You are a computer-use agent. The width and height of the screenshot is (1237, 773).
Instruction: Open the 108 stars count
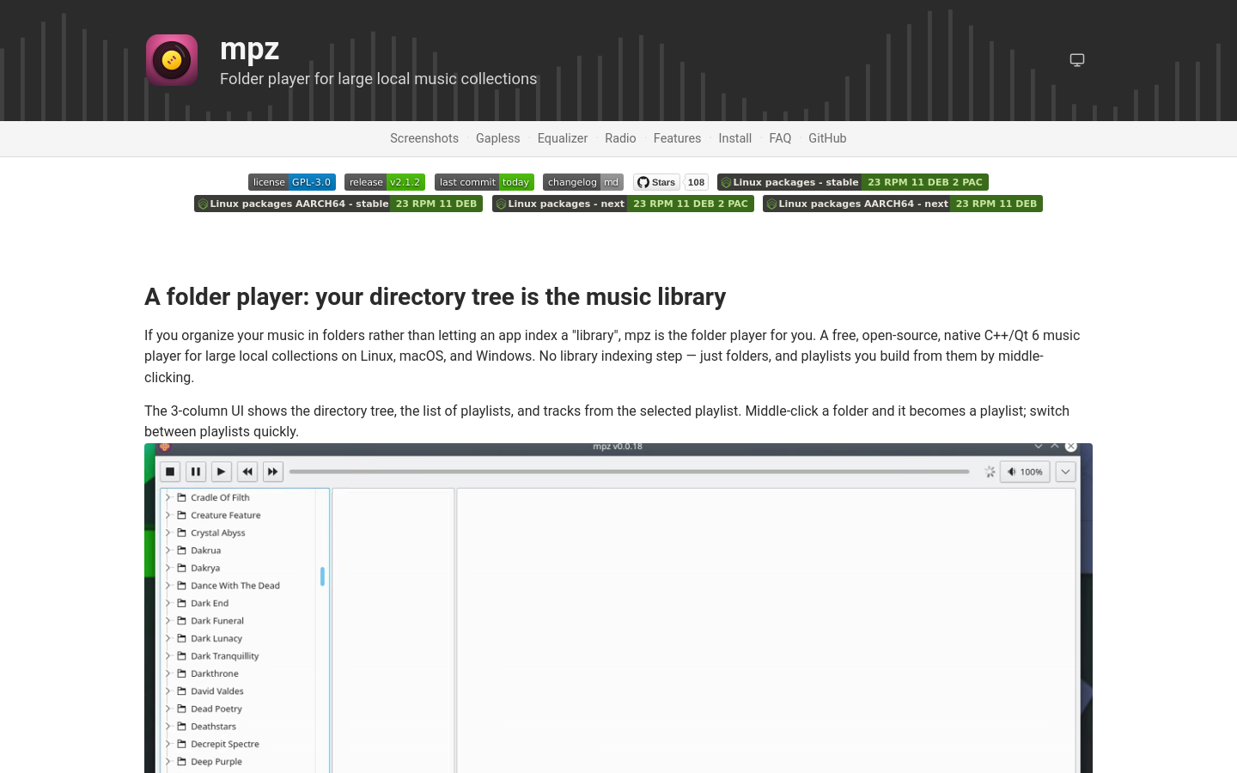tap(697, 182)
